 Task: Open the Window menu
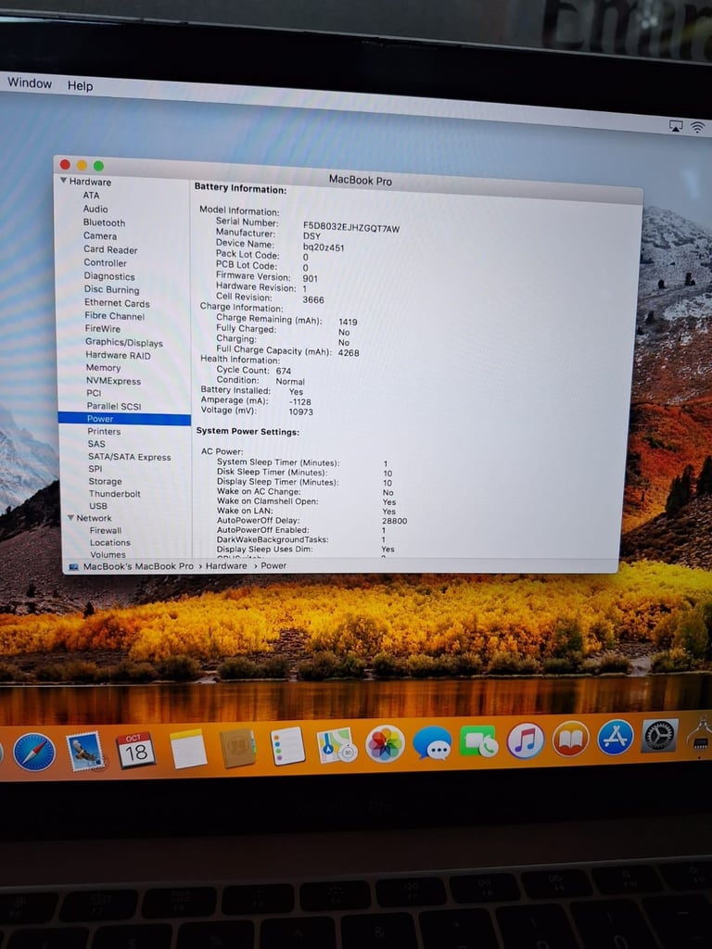pyautogui.click(x=30, y=82)
